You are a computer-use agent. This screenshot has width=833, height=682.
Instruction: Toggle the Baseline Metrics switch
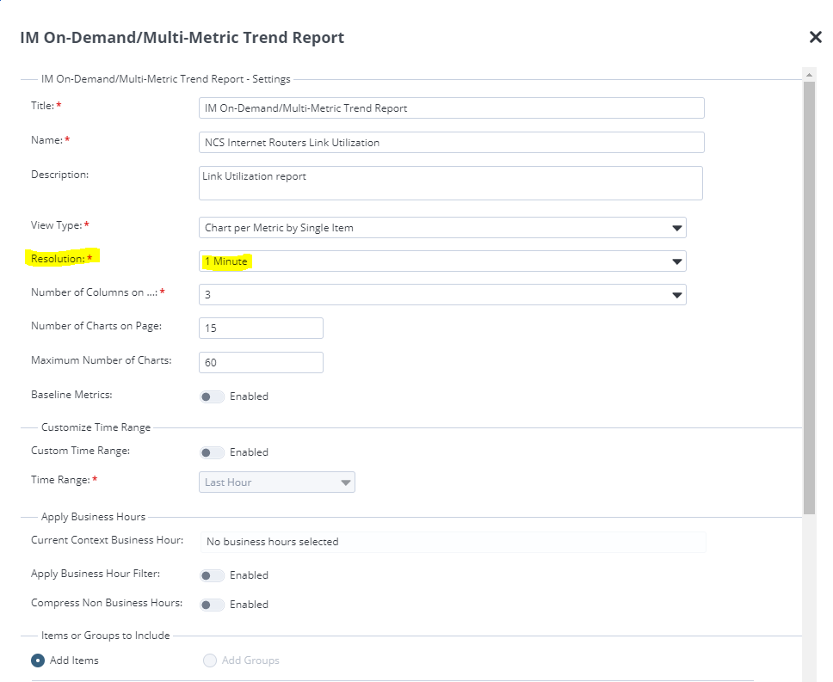click(212, 396)
